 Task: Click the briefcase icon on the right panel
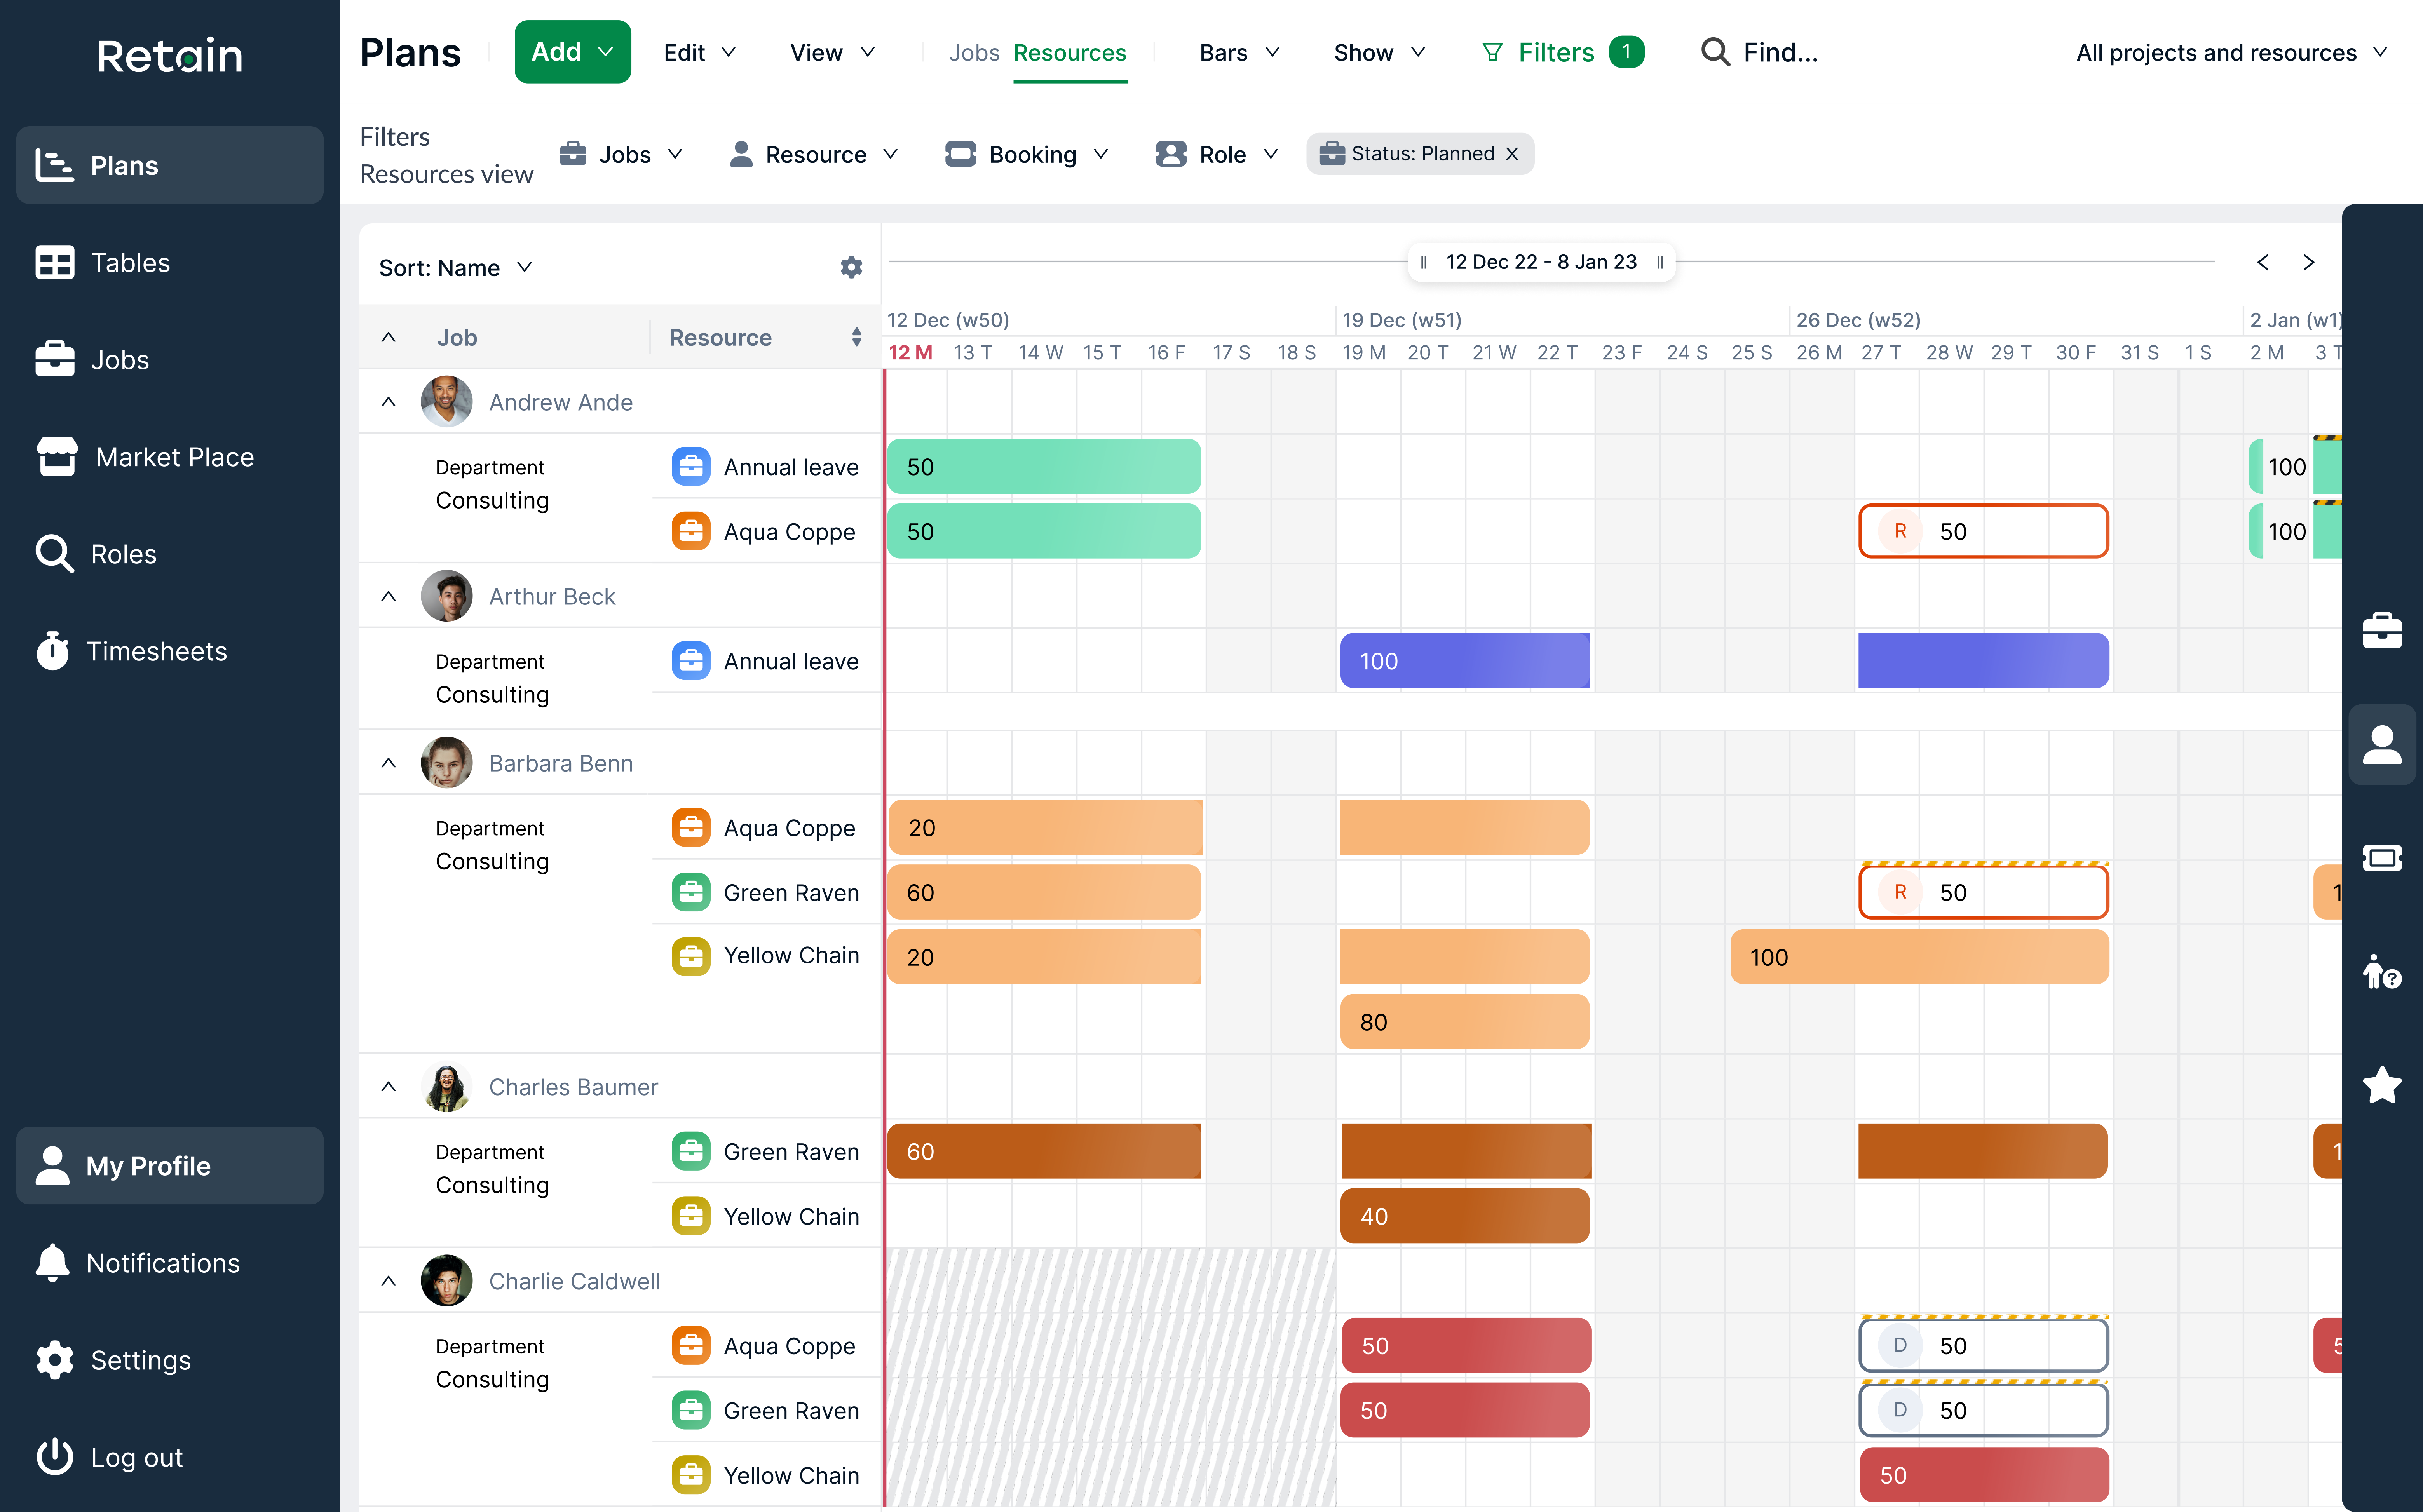pyautogui.click(x=2383, y=630)
